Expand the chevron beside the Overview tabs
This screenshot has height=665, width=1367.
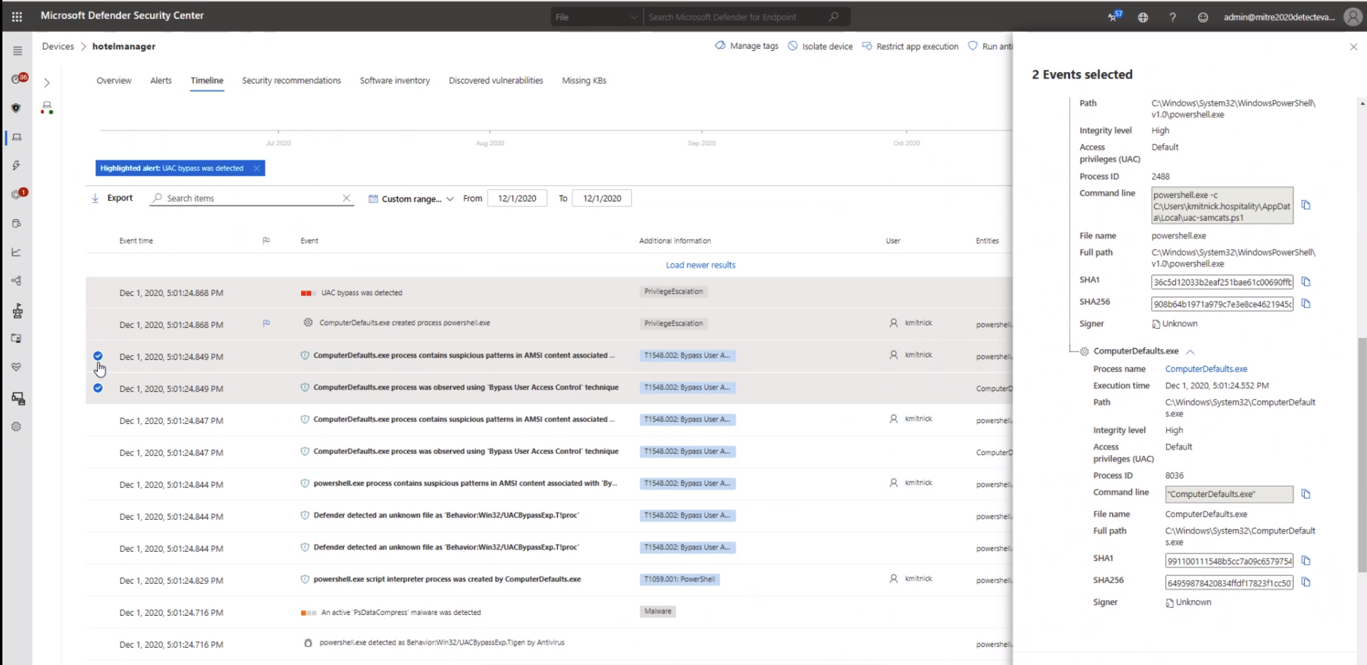pos(47,82)
